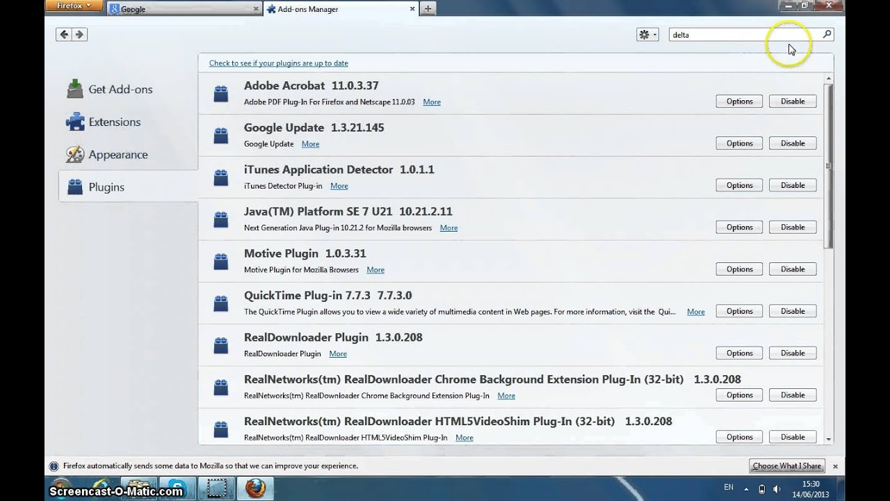Disable the iTunes Application Detector plugin
890x501 pixels.
tap(793, 185)
